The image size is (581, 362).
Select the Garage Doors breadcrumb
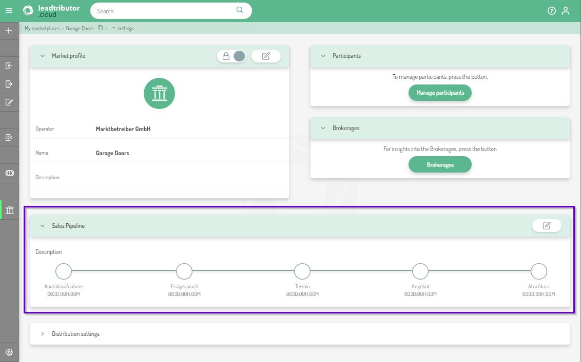(x=80, y=29)
